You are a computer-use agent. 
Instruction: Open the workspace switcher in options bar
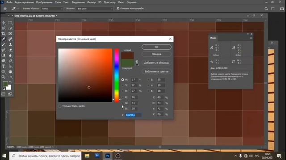[x=273, y=8]
